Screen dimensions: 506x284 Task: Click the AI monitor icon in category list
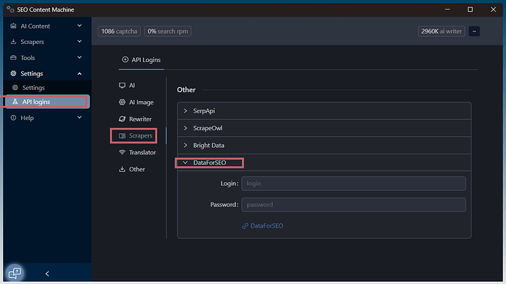click(x=122, y=86)
